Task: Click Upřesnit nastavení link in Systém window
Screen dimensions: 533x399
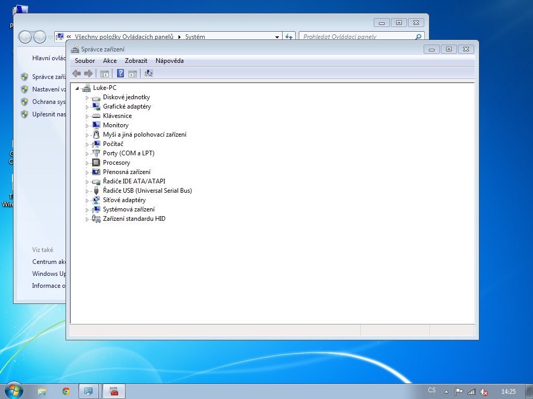Action: [x=49, y=114]
